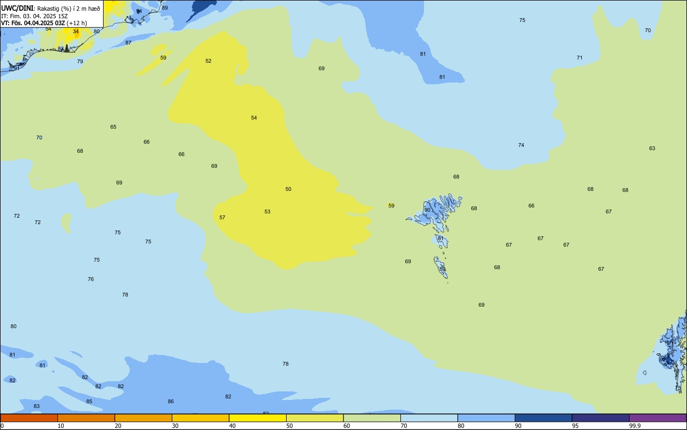Screen dimensions: 687x430
Task: Click the legend tick label 30
Action: 175,426
